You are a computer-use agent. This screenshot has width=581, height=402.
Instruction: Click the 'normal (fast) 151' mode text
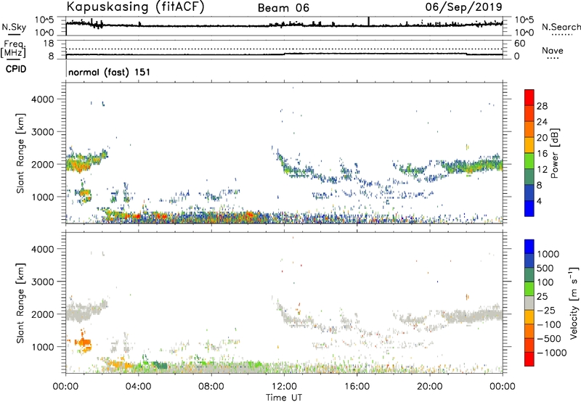click(x=110, y=72)
